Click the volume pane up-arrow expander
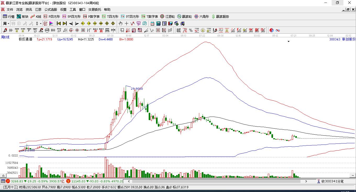 pos(4,176)
